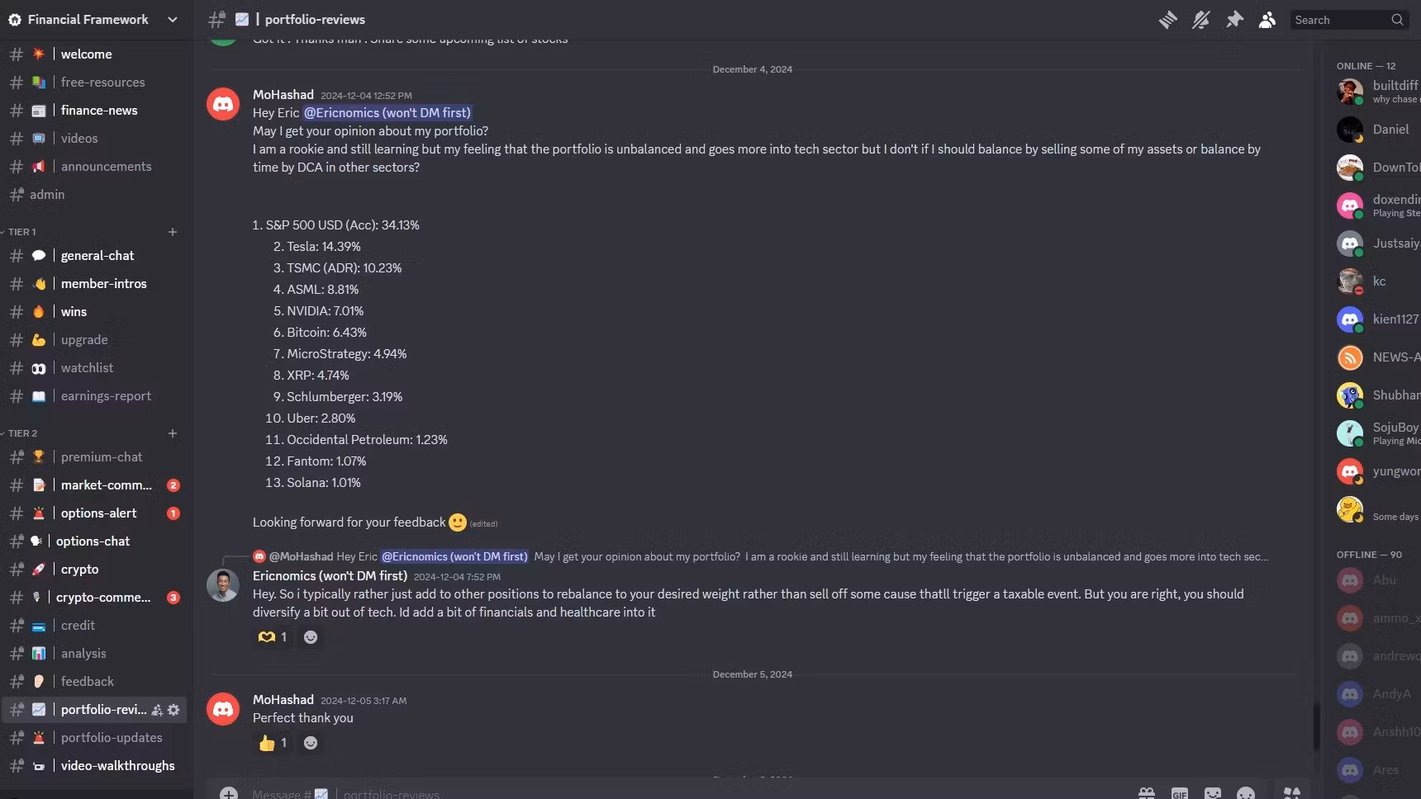Toggle the member list visibility

point(1267,20)
